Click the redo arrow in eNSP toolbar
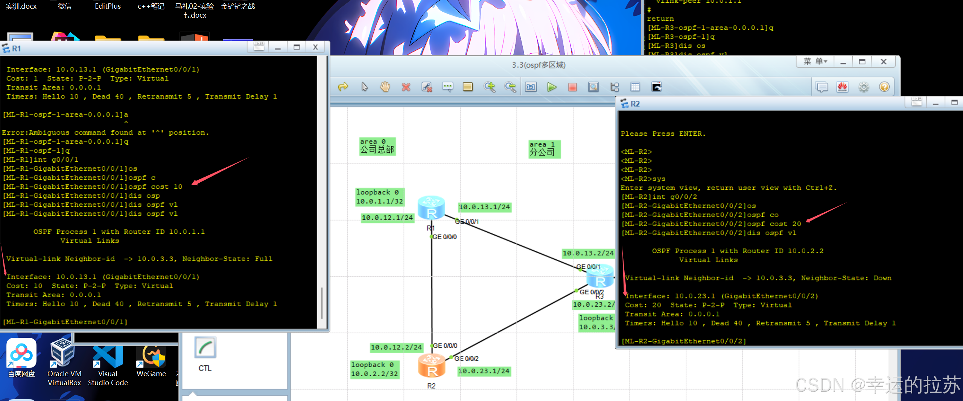 coord(343,87)
